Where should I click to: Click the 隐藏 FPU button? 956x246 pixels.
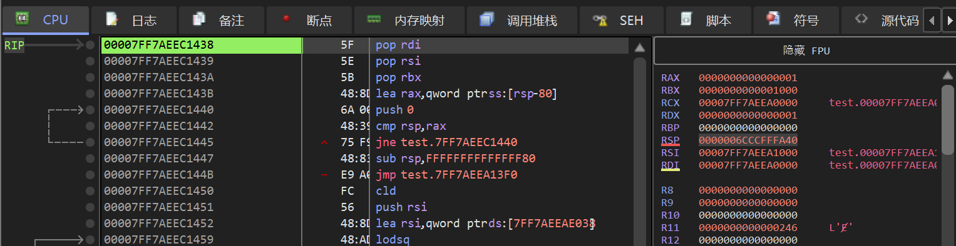[806, 51]
